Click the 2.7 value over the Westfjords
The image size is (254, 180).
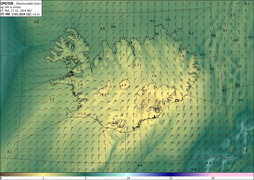pos(76,38)
